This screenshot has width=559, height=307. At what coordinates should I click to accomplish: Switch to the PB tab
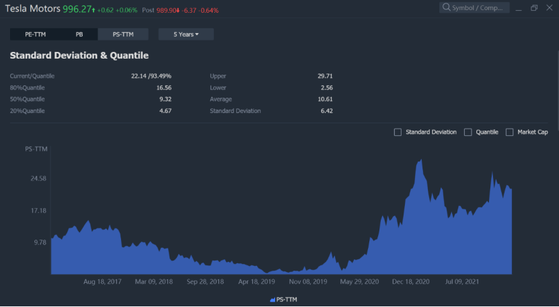point(79,34)
